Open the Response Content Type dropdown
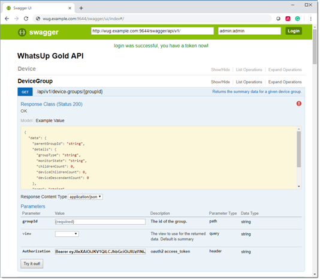This screenshot has height=280, width=320. click(85, 197)
